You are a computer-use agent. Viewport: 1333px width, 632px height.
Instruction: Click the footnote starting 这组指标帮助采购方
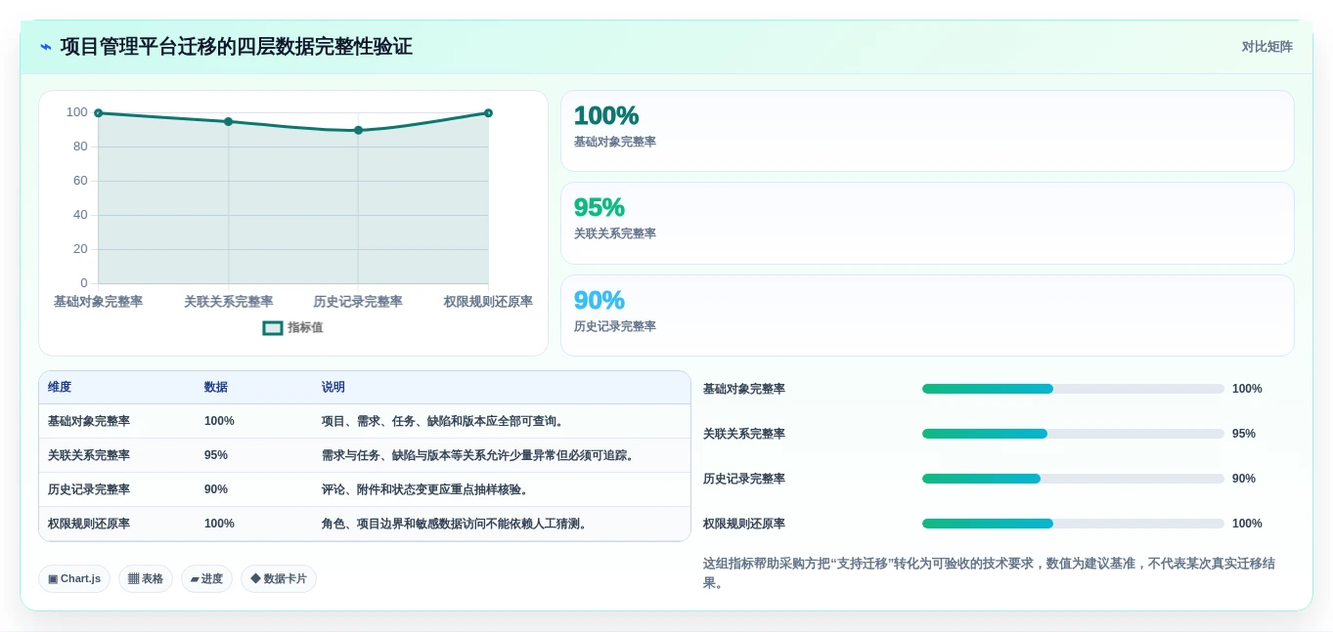pyautogui.click(x=990, y=573)
